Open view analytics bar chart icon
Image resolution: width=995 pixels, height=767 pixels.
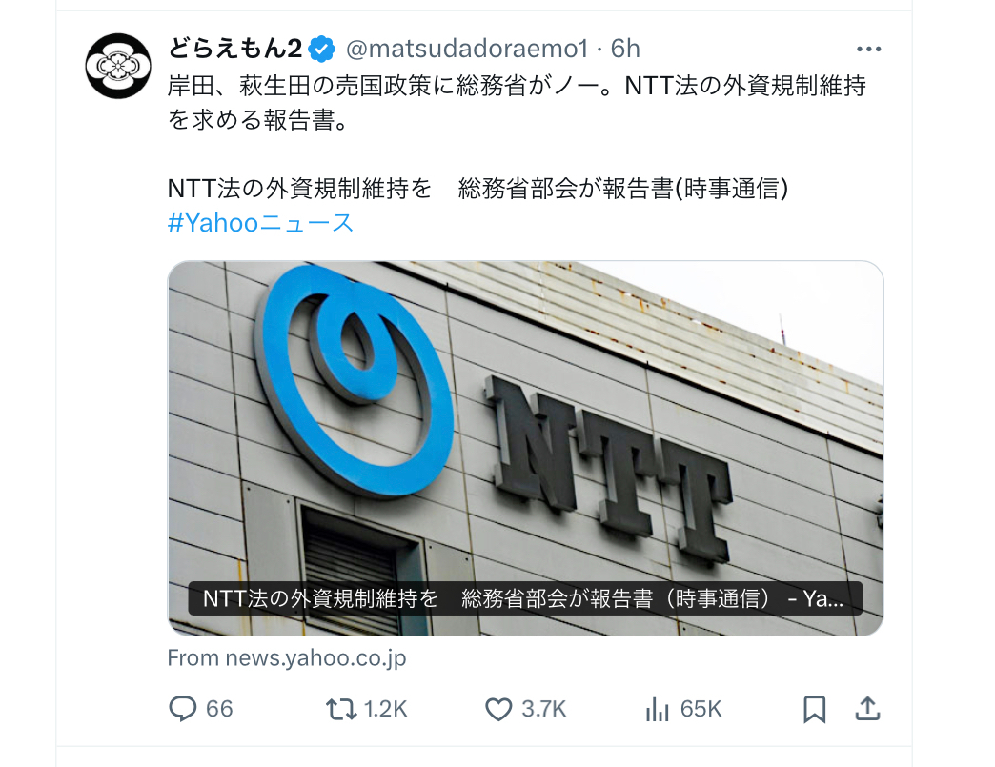pyautogui.click(x=658, y=709)
